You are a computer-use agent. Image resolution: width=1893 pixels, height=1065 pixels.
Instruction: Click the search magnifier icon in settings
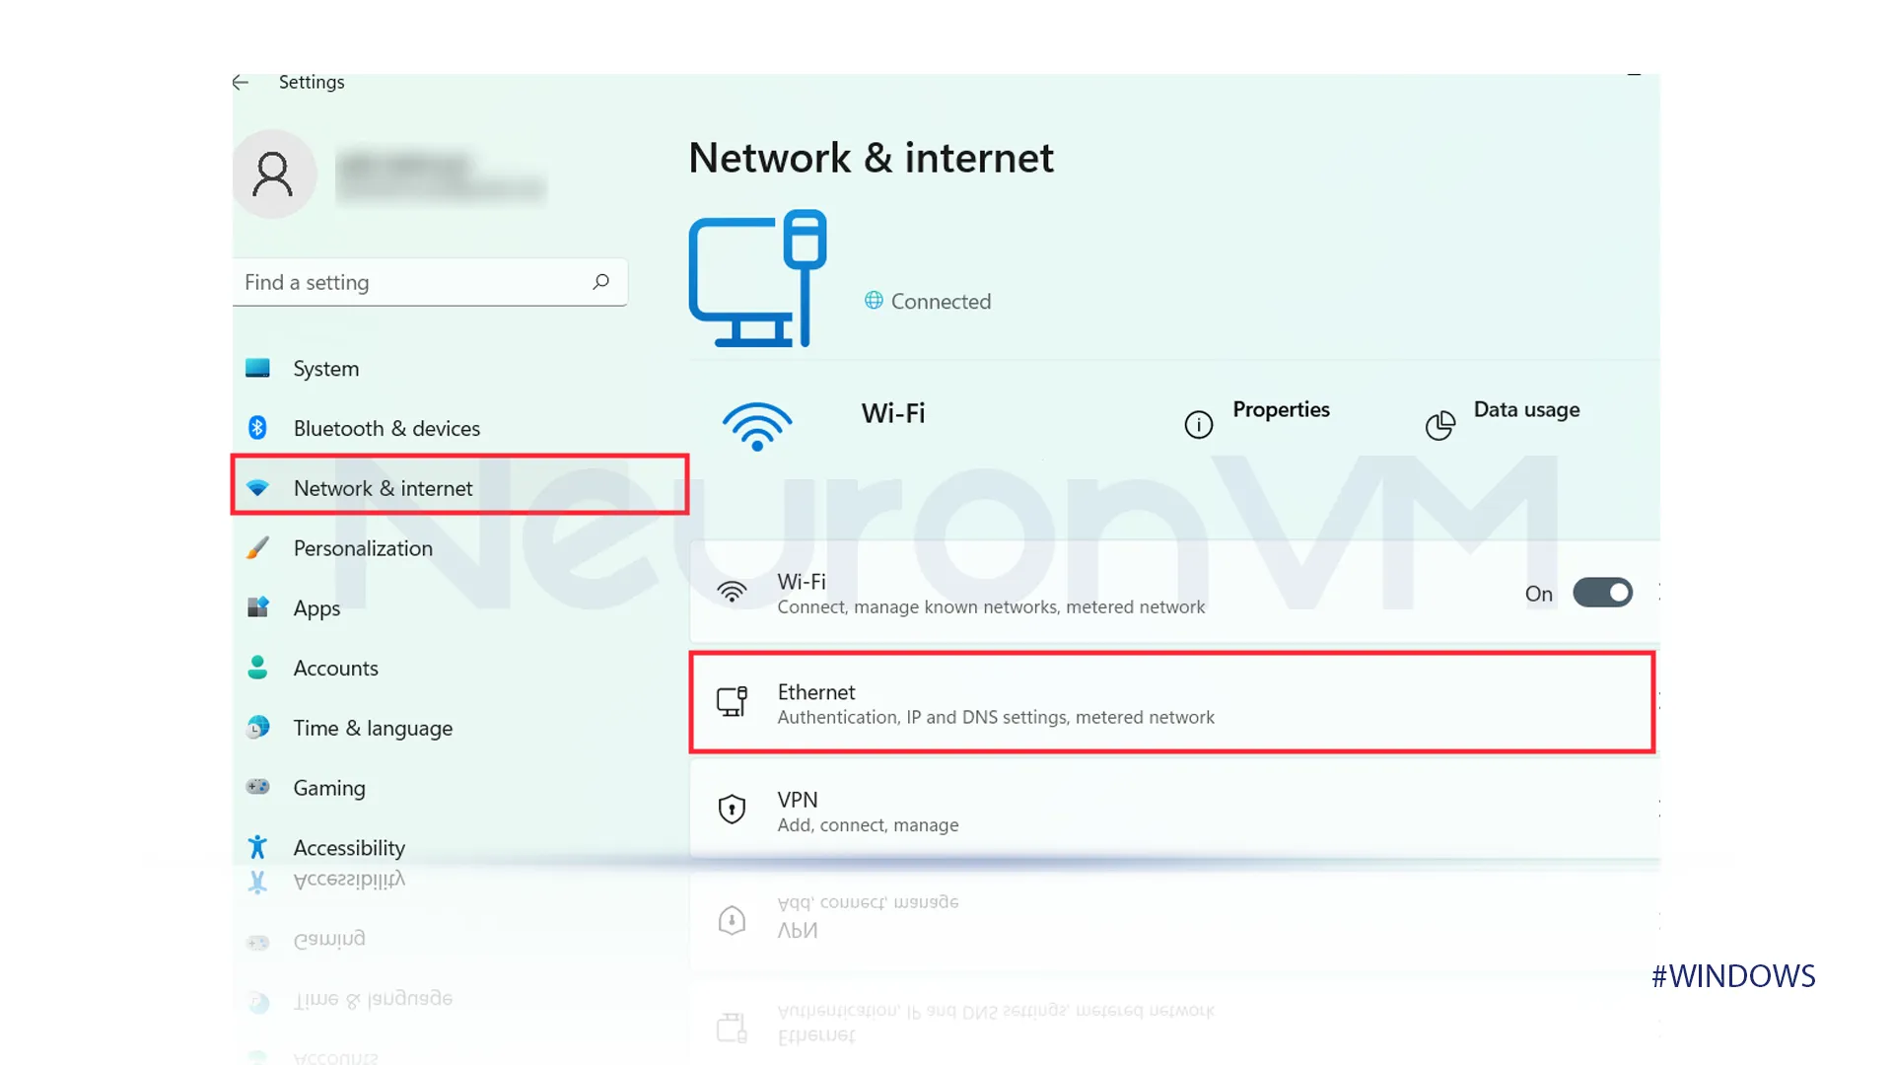tap(600, 281)
